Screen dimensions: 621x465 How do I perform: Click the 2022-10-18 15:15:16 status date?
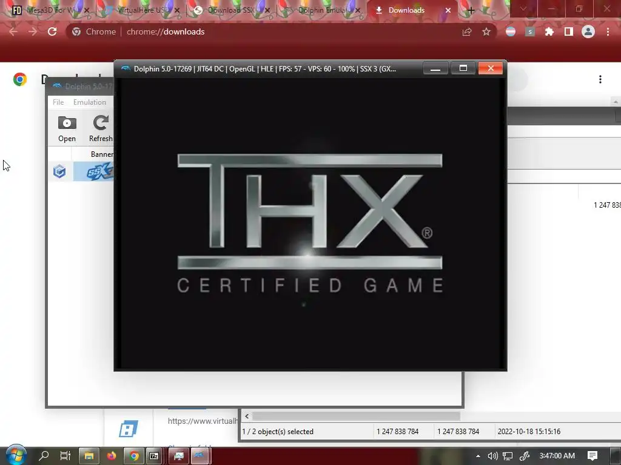[529, 431]
